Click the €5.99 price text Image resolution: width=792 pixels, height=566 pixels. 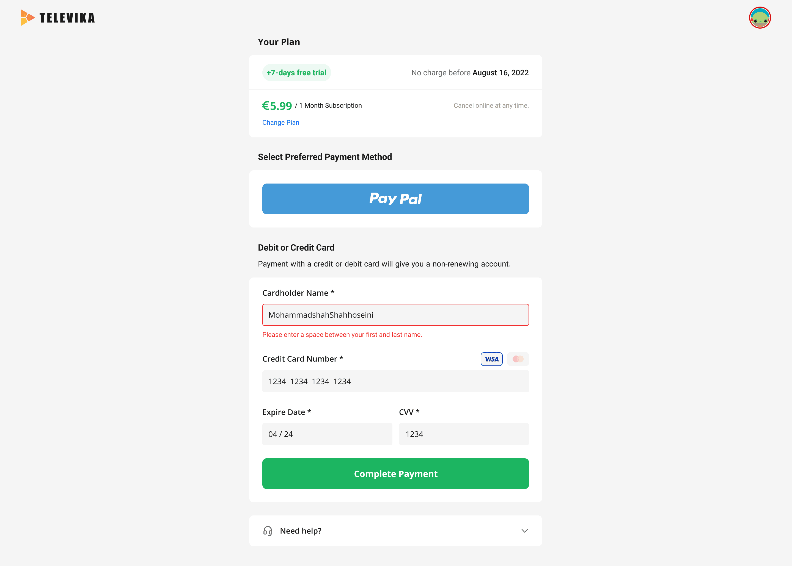coord(277,106)
